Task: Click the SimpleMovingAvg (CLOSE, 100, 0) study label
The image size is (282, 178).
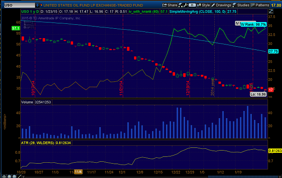Action: pyautogui.click(x=197, y=12)
